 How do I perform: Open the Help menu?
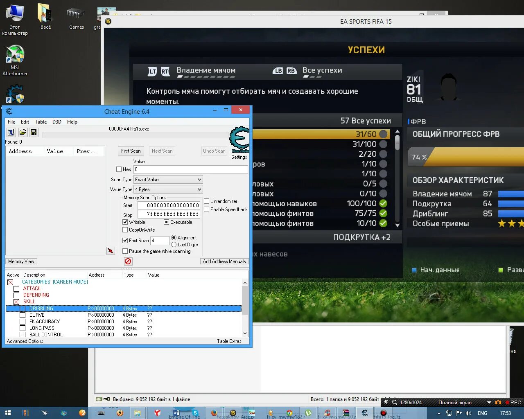click(x=72, y=122)
